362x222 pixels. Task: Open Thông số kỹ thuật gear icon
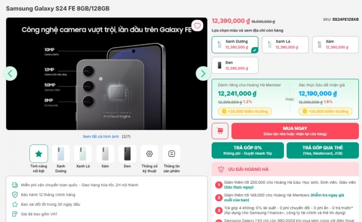(x=149, y=154)
